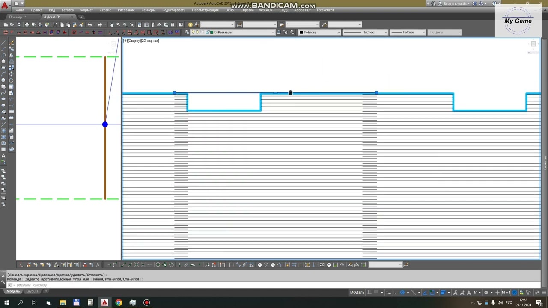Click the command line input field

(x=274, y=285)
